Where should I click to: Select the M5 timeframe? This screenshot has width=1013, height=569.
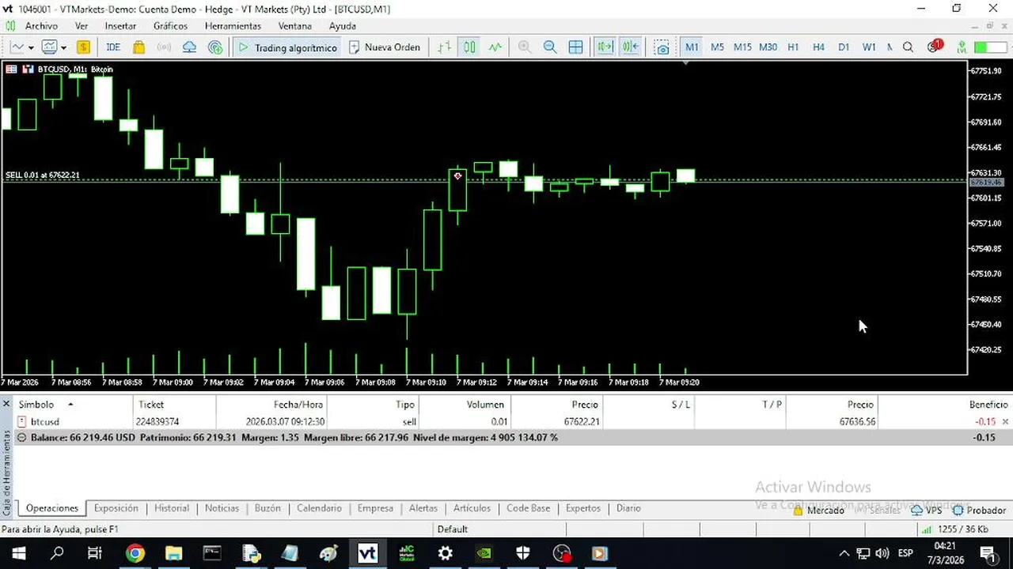[717, 47]
